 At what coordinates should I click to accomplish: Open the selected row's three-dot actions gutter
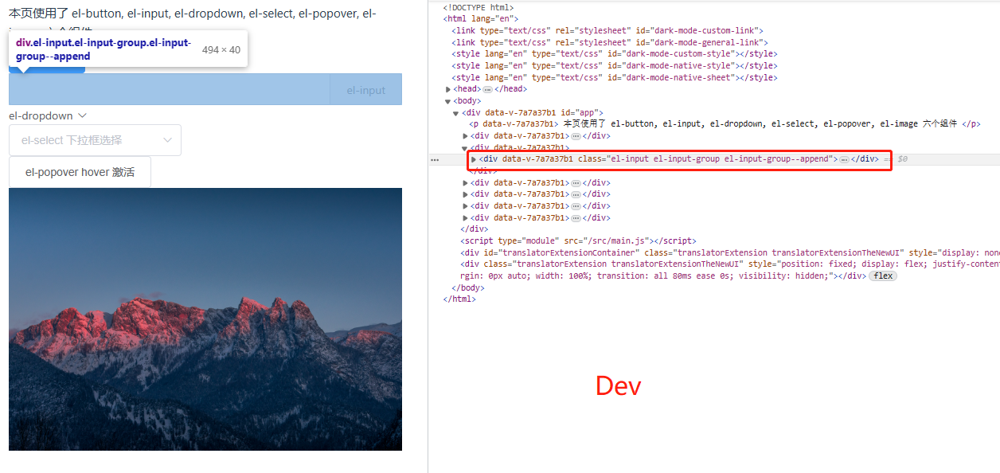[x=435, y=159]
